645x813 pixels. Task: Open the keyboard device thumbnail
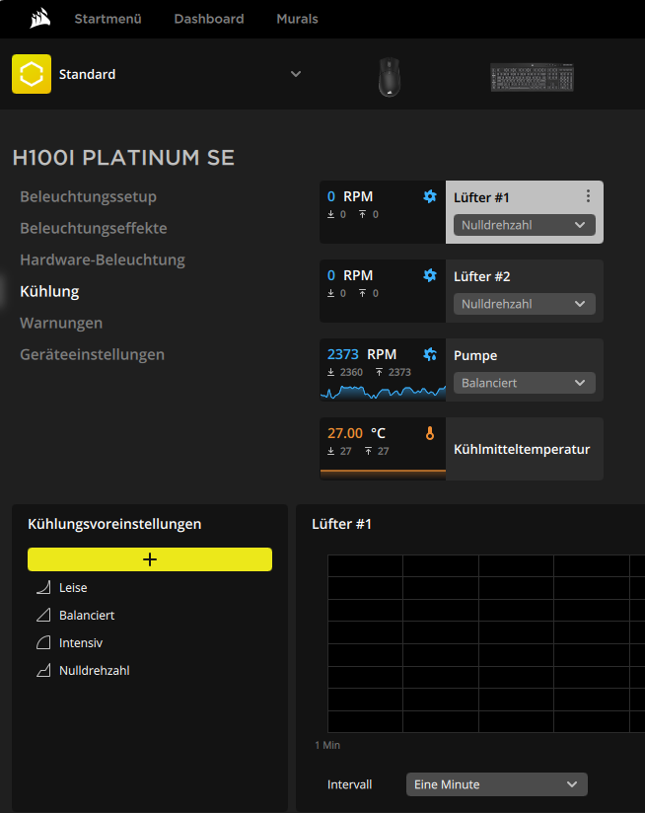pyautogui.click(x=532, y=77)
